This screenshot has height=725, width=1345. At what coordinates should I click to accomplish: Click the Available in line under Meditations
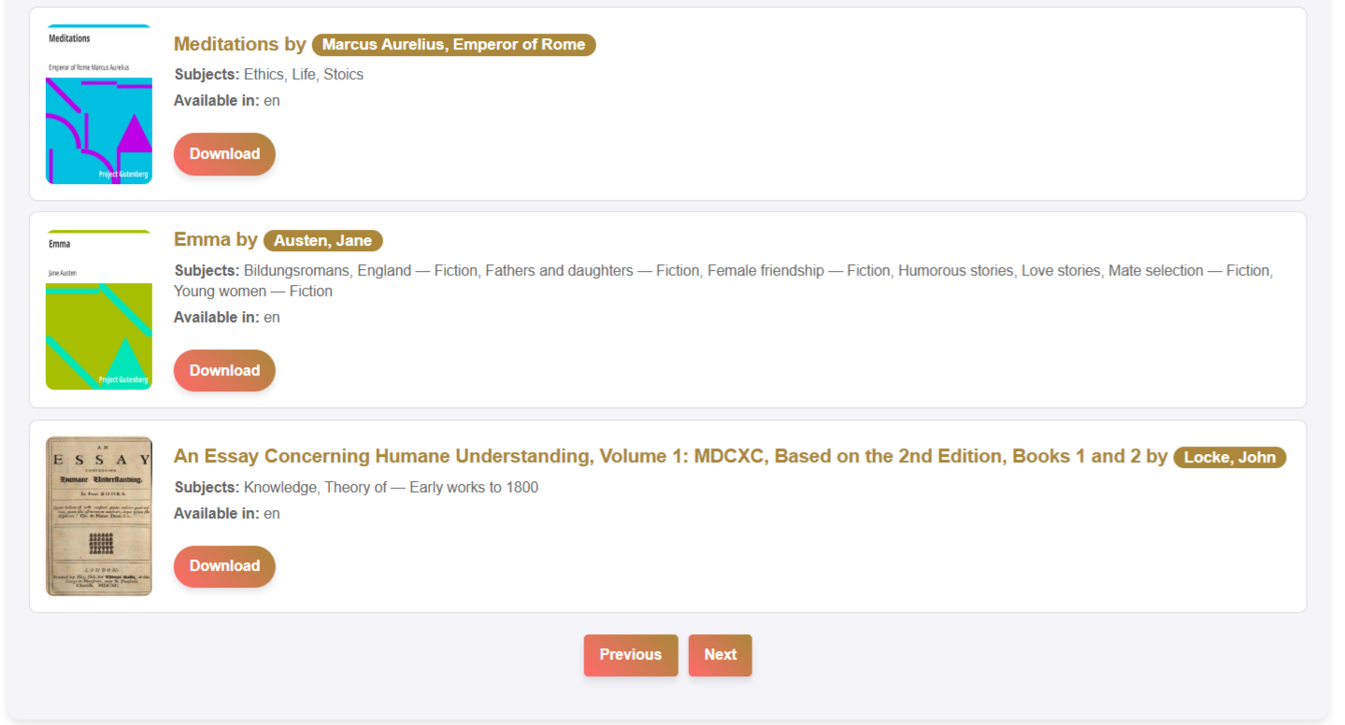227,101
